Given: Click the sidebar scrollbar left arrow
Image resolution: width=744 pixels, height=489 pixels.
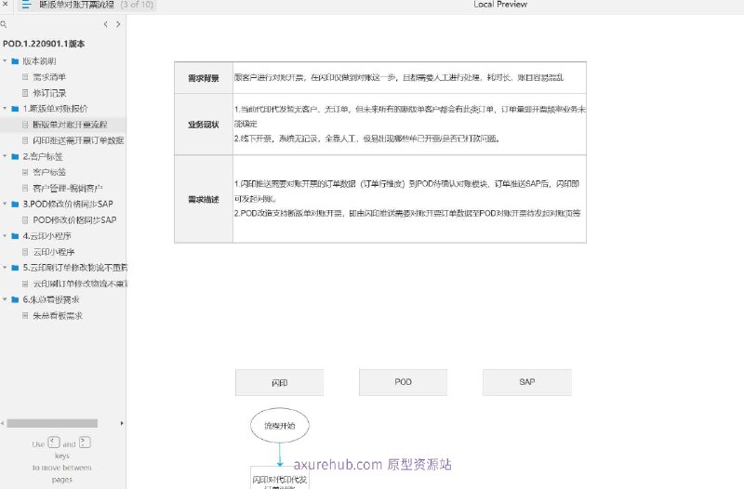Looking at the screenshot, I should [x=3, y=423].
